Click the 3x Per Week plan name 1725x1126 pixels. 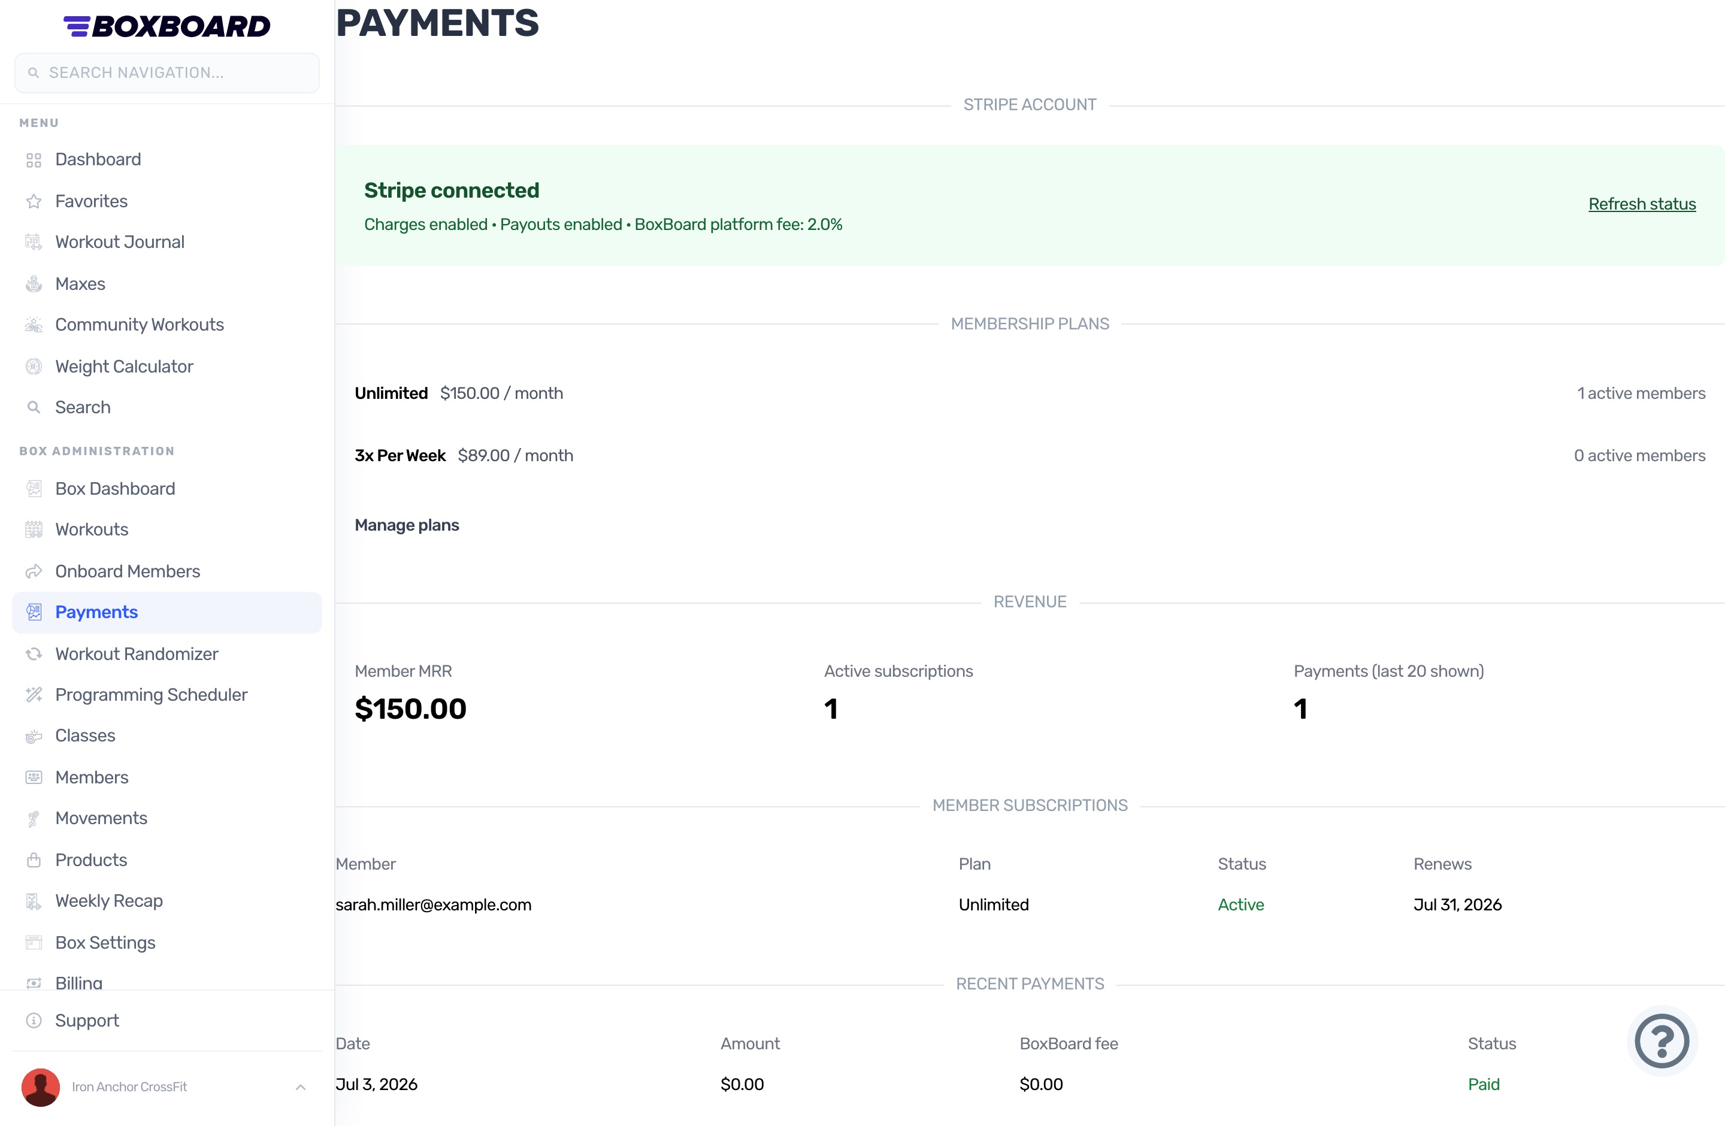[400, 456]
